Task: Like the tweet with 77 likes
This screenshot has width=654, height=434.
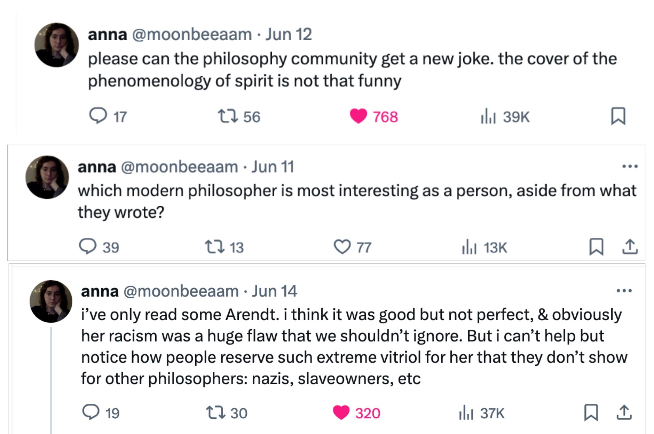Action: 342,247
